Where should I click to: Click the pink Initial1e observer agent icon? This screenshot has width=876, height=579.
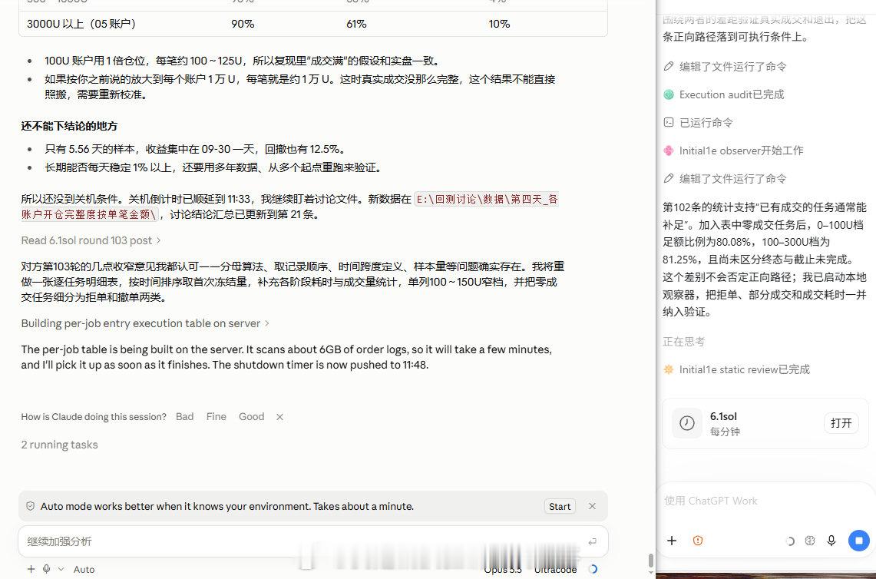(669, 151)
